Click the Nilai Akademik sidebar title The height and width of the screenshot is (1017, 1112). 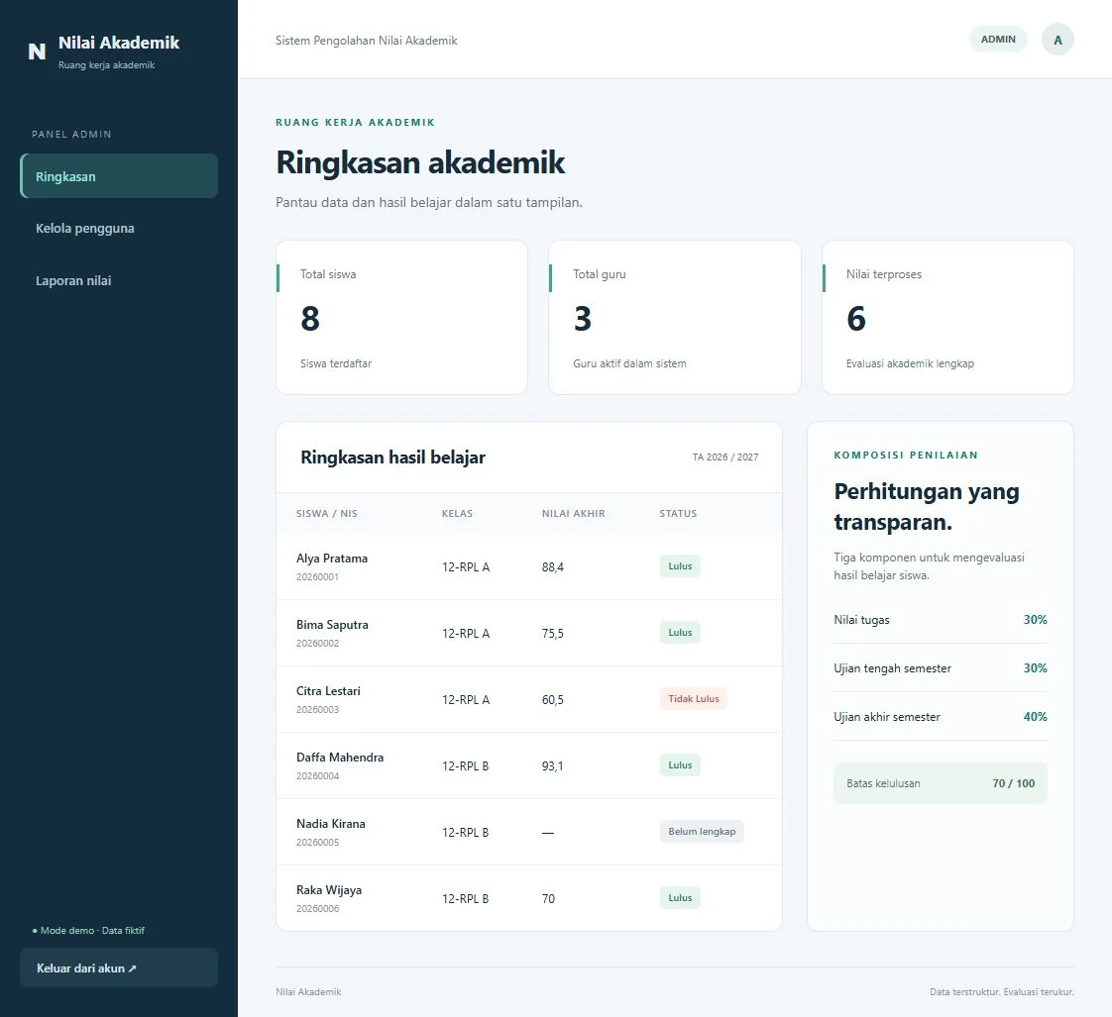coord(119,43)
